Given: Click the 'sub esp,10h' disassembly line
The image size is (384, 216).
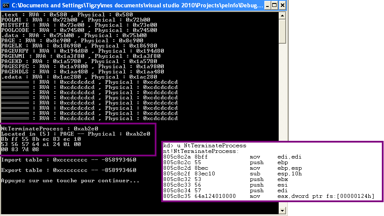Looking at the screenshot, I should 225,174.
